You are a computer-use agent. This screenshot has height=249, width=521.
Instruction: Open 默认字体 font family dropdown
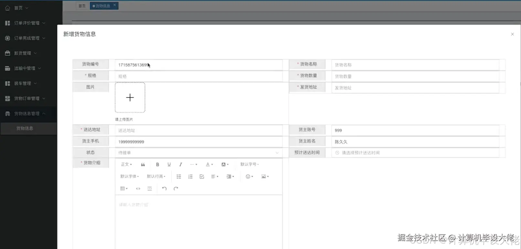pos(130,176)
